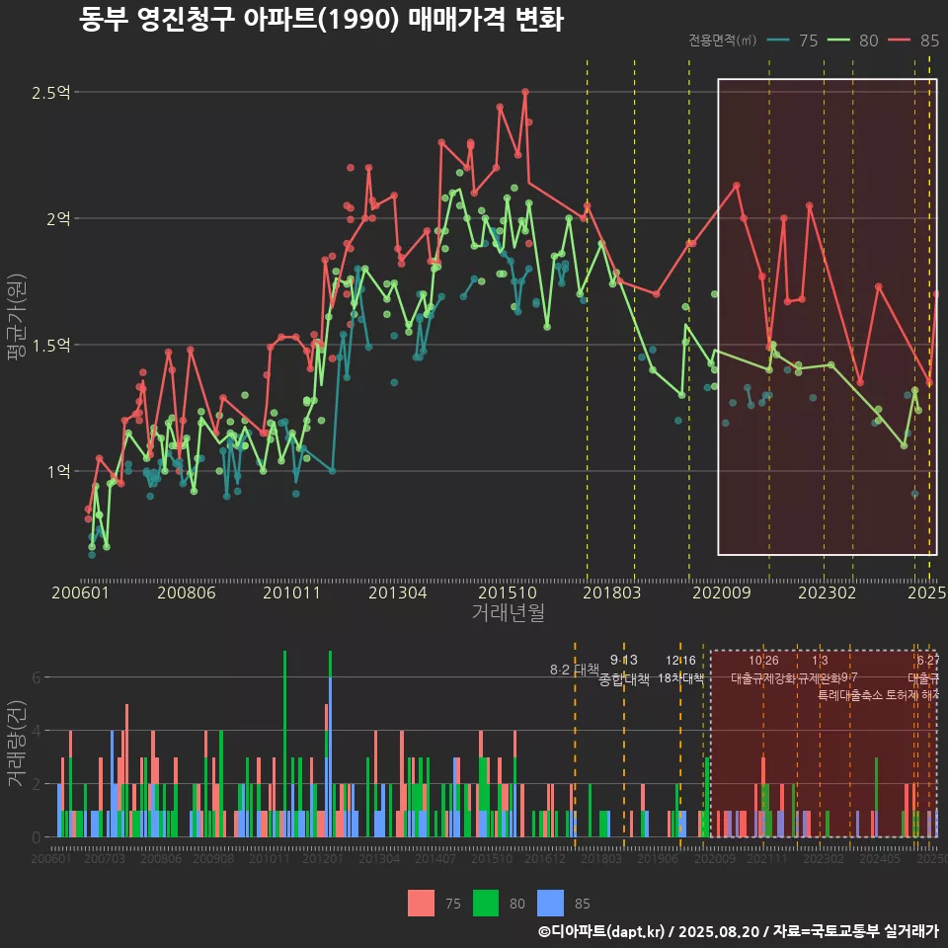Screen dimensions: 948x948
Task: Select the light green 80 line legend entry
Action: pyautogui.click(x=852, y=40)
